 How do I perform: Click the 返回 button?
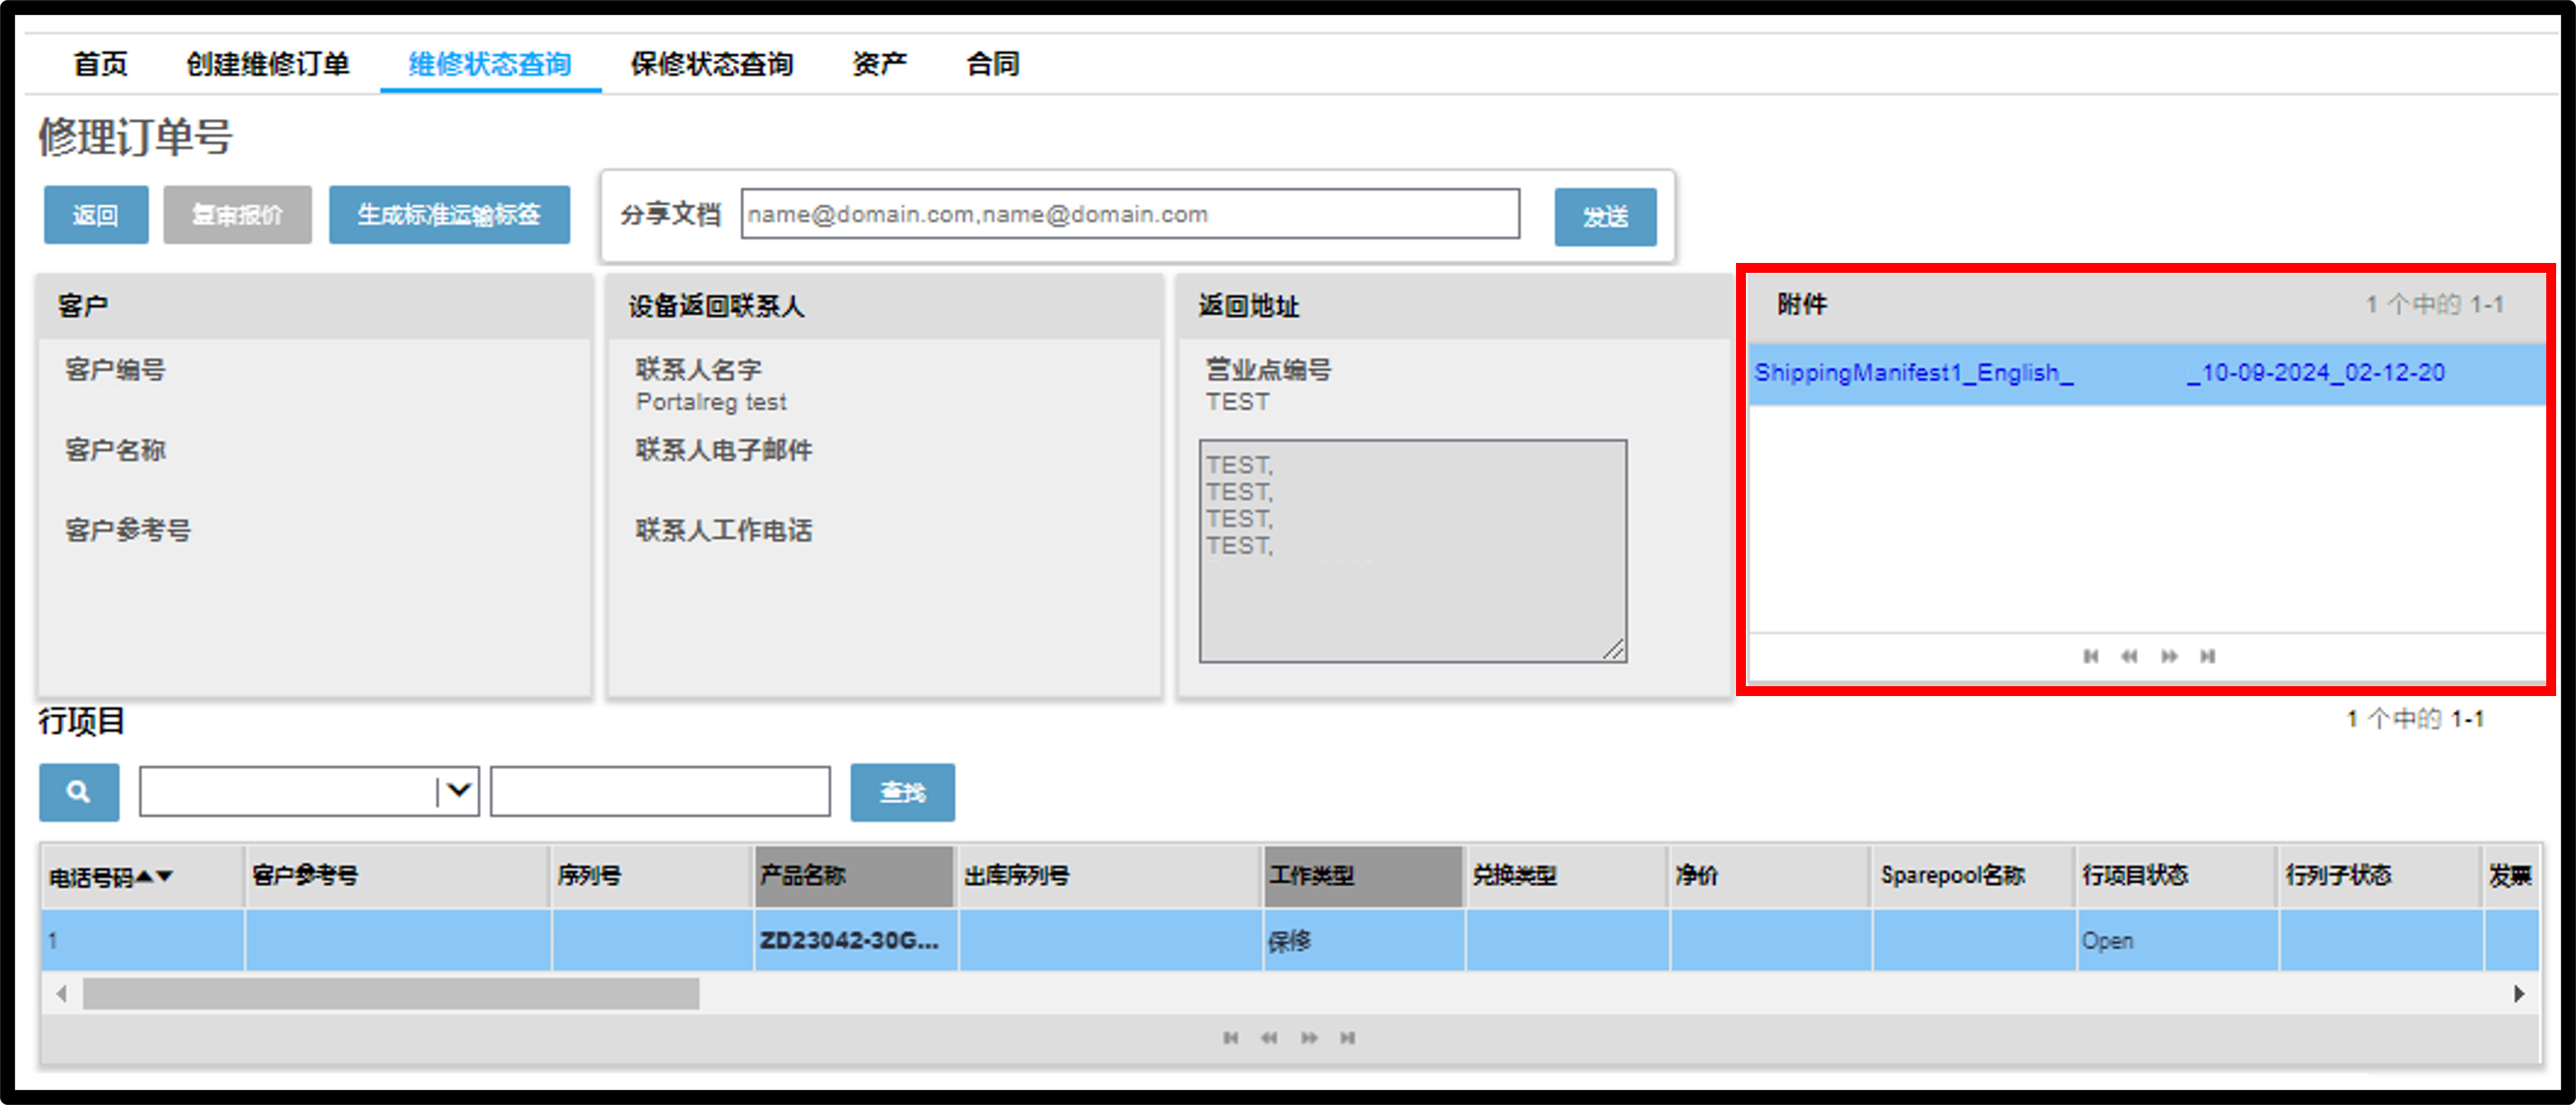(x=96, y=214)
